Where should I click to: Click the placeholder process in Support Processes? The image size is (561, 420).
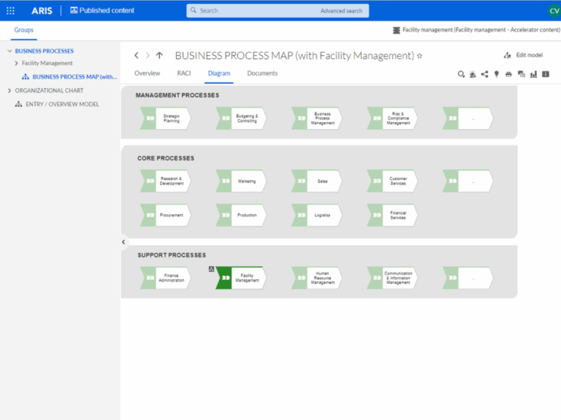467,278
